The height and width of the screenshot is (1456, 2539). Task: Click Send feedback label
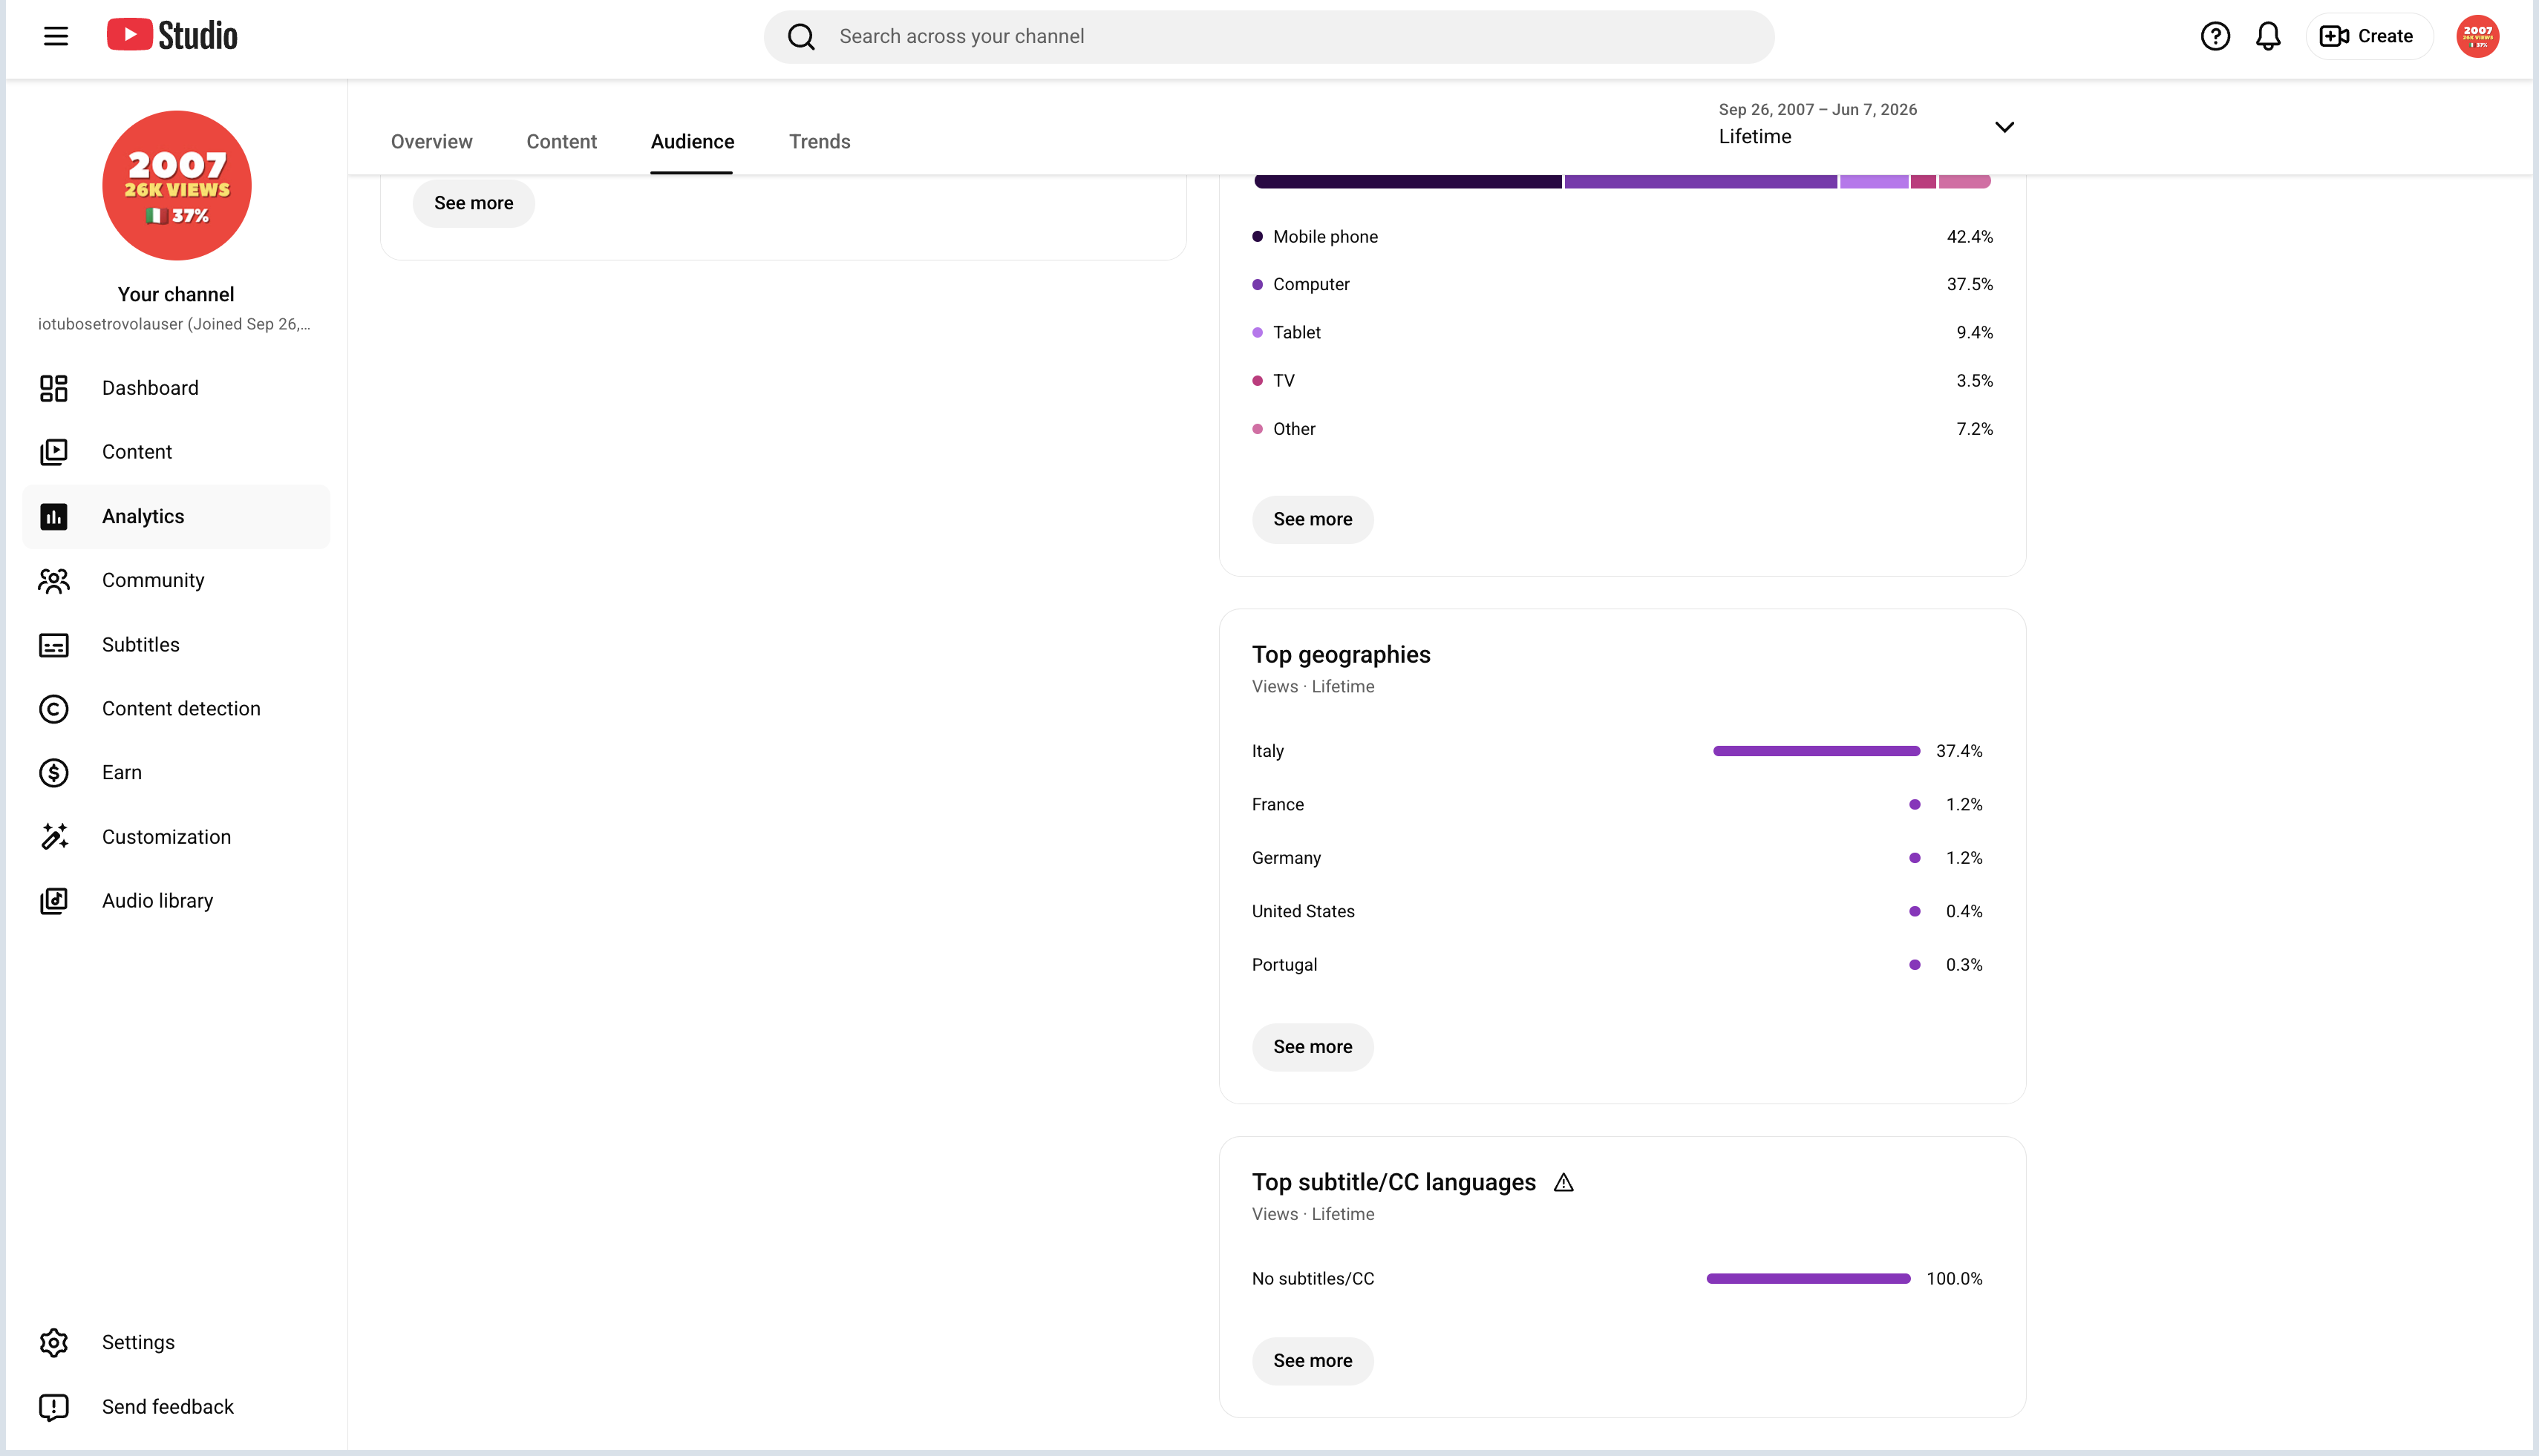[168, 1407]
